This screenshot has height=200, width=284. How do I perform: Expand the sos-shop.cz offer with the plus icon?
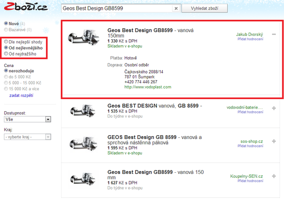pyautogui.click(x=274, y=141)
